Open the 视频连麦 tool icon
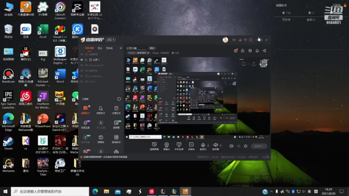The image size is (349, 196). pos(86,125)
